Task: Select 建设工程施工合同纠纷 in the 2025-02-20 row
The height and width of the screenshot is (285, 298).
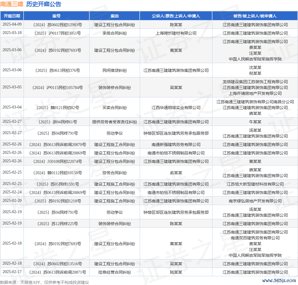Action: (115, 201)
